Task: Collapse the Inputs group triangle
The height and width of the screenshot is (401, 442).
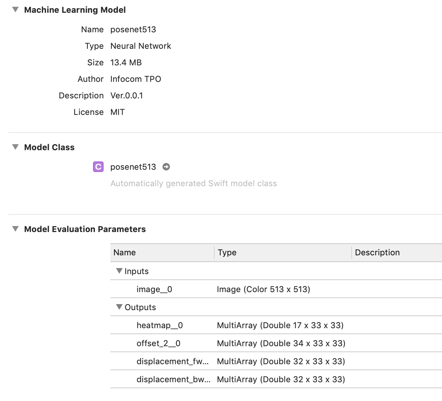Action: (x=119, y=271)
